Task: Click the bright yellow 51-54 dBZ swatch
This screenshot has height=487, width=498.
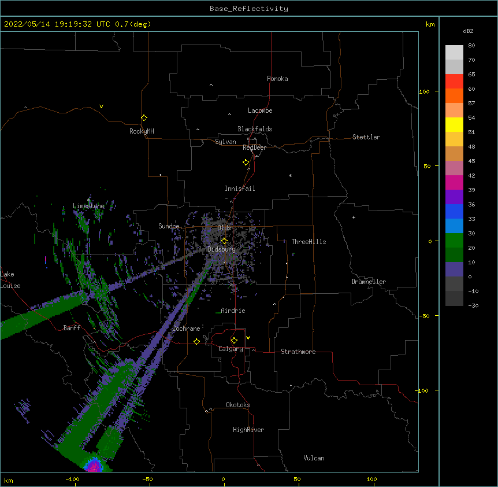Action: pos(454,125)
